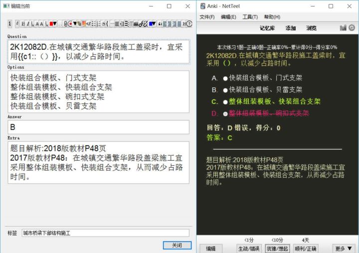The height and width of the screenshot is (253, 359).
Task: Open the 更多 dropdown button
Action: [x=344, y=249]
